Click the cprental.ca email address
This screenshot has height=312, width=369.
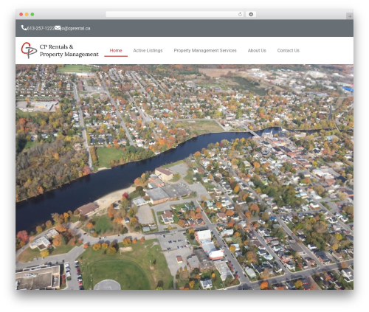(x=75, y=28)
